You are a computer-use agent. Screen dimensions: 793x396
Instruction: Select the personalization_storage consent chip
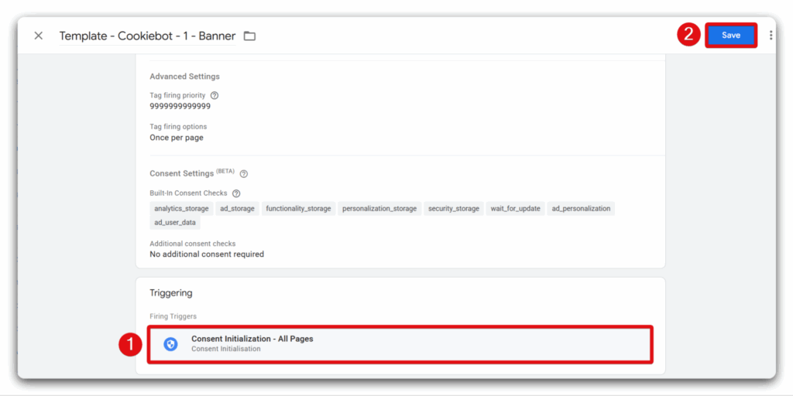coord(379,209)
